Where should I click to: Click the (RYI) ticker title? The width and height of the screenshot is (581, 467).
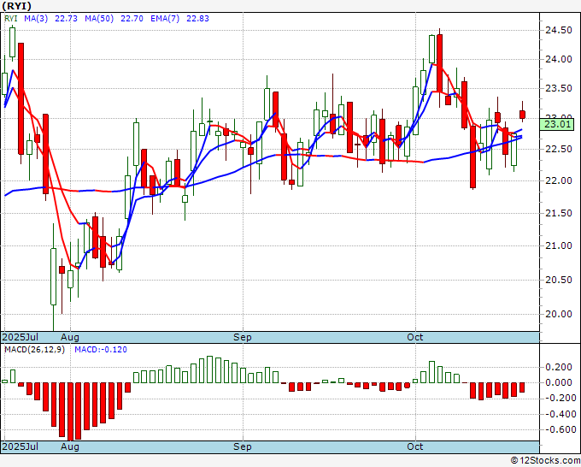click(17, 6)
